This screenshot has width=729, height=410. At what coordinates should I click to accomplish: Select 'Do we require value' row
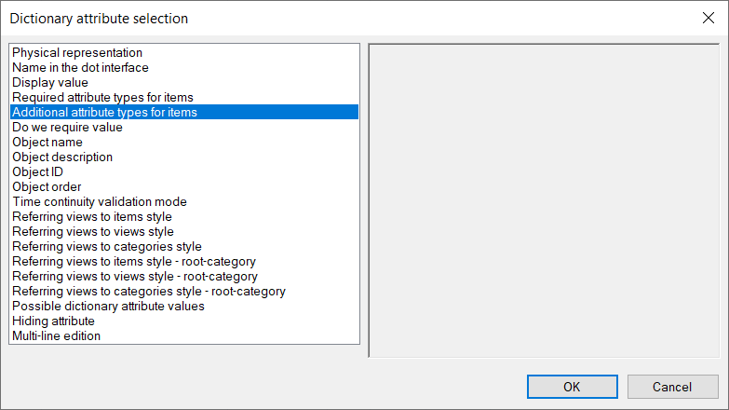coord(184,127)
